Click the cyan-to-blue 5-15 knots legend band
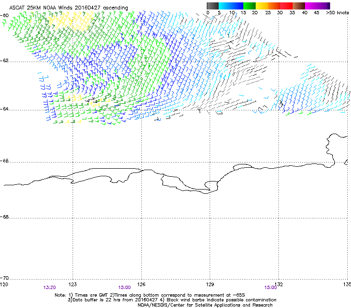 231,6
